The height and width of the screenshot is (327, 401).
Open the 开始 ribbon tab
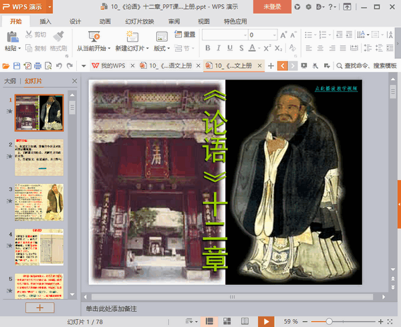point(15,21)
